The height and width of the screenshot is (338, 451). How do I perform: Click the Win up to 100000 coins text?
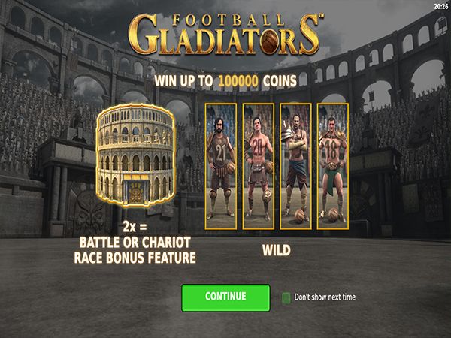point(225,81)
